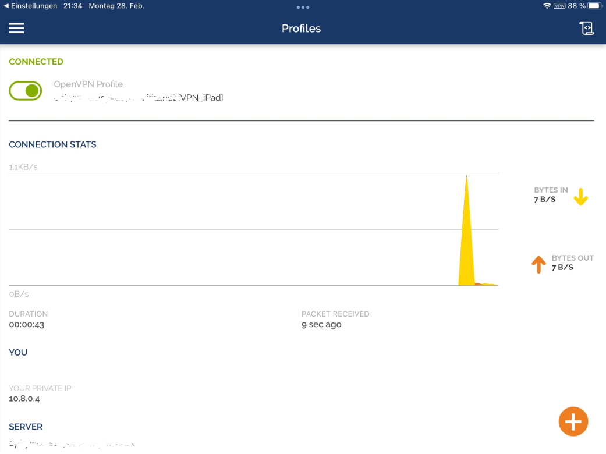The width and height of the screenshot is (606, 454).
Task: Tap the orange bytes out arrow
Action: pos(538,264)
